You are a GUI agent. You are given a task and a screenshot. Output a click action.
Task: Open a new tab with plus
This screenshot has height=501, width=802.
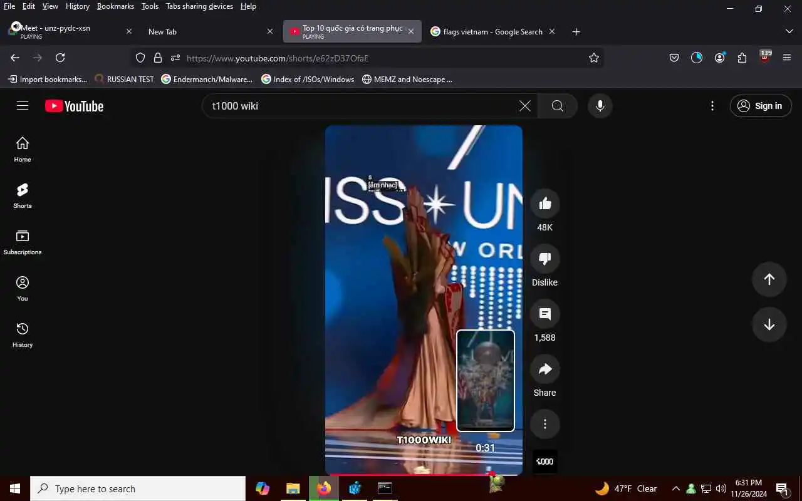click(576, 31)
